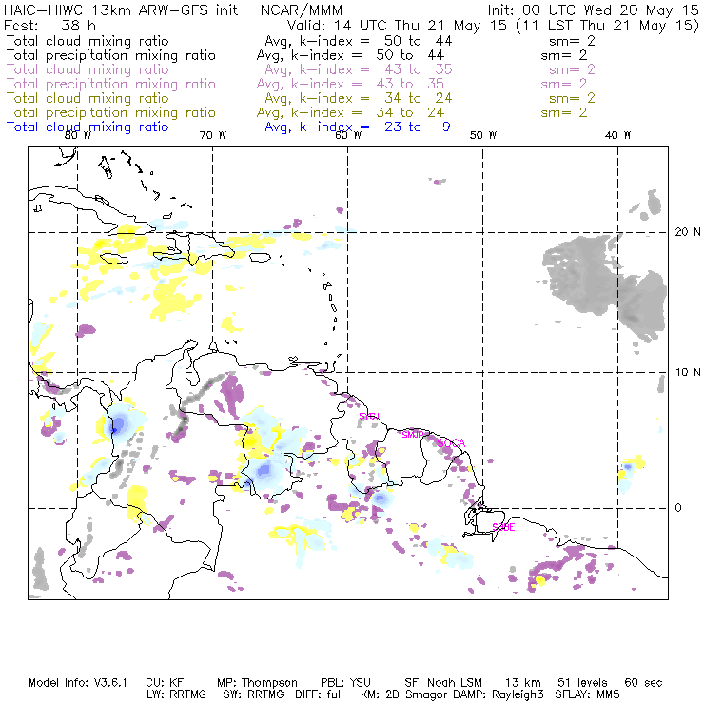Click the "70 W" longitude label
This screenshot has height=704, width=704.
[x=213, y=135]
